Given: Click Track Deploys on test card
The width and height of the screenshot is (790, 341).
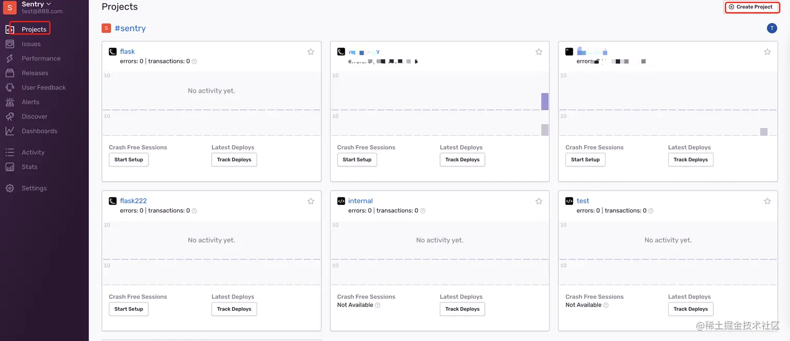Looking at the screenshot, I should point(691,309).
